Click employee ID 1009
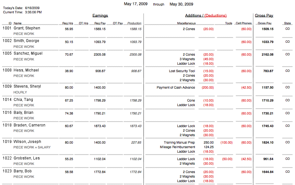Image resolution: width=295 pixels, height=185 pixels. 7,86
